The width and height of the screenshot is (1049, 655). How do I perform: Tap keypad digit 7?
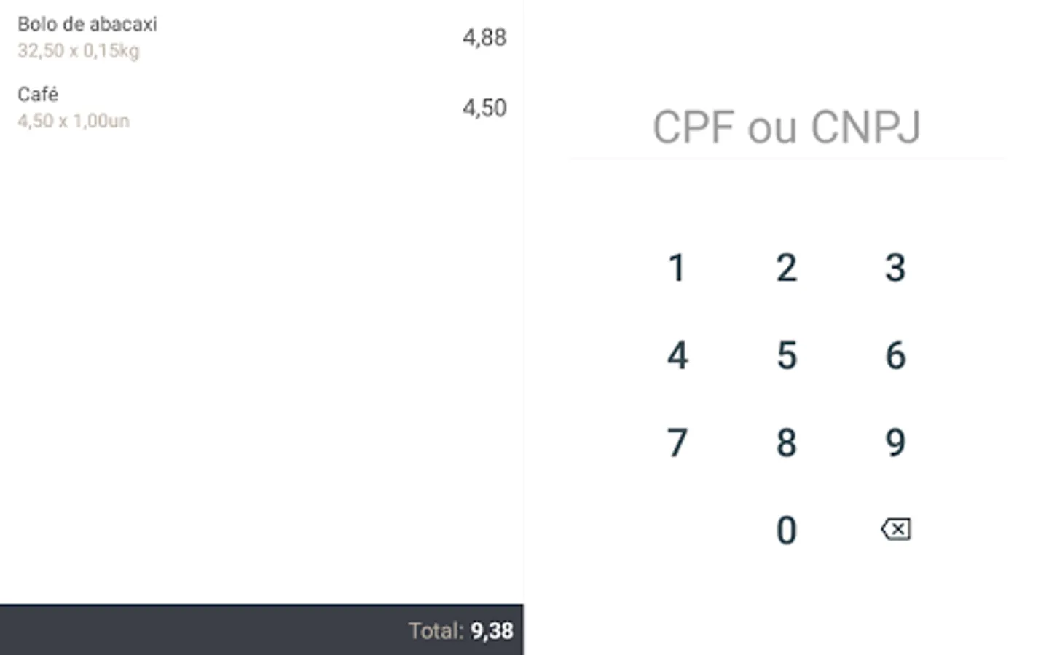677,442
